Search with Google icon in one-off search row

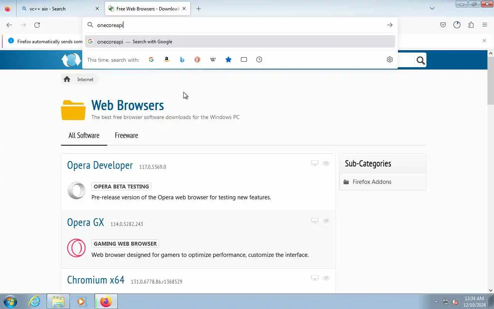[x=151, y=59]
